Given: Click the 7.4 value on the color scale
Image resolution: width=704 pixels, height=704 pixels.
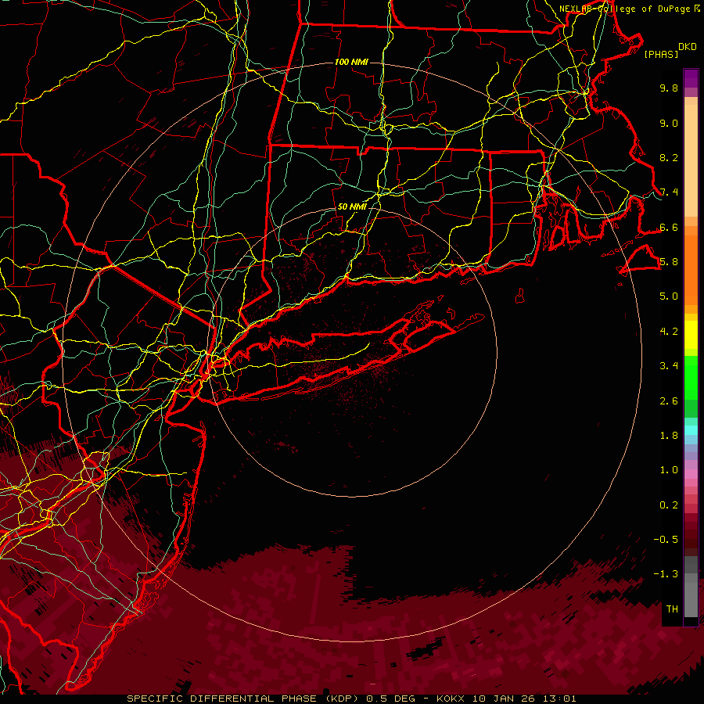Looking at the screenshot, I should [669, 192].
